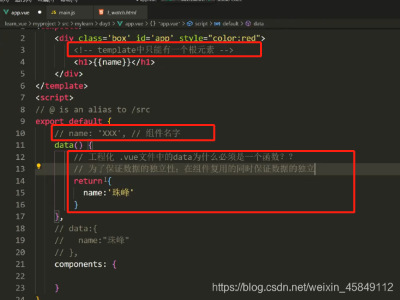This screenshot has height=300, width=400.
Task: Select myproject in the breadcrumb
Action: (45, 24)
